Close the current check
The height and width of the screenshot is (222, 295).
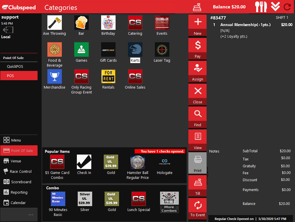click(198, 94)
